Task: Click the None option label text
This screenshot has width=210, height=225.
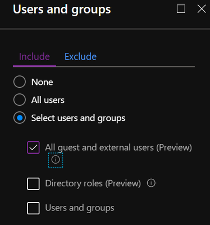Action: pos(42,82)
